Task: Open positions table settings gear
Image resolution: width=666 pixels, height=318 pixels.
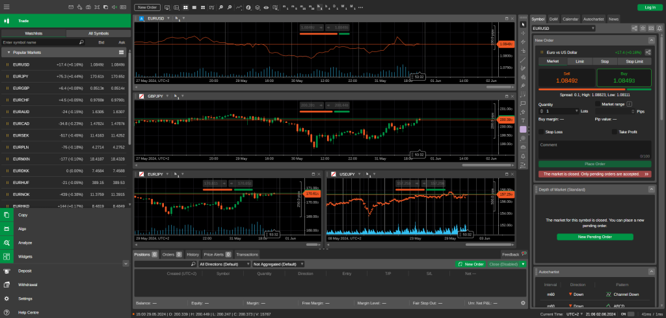Action: pos(523,303)
